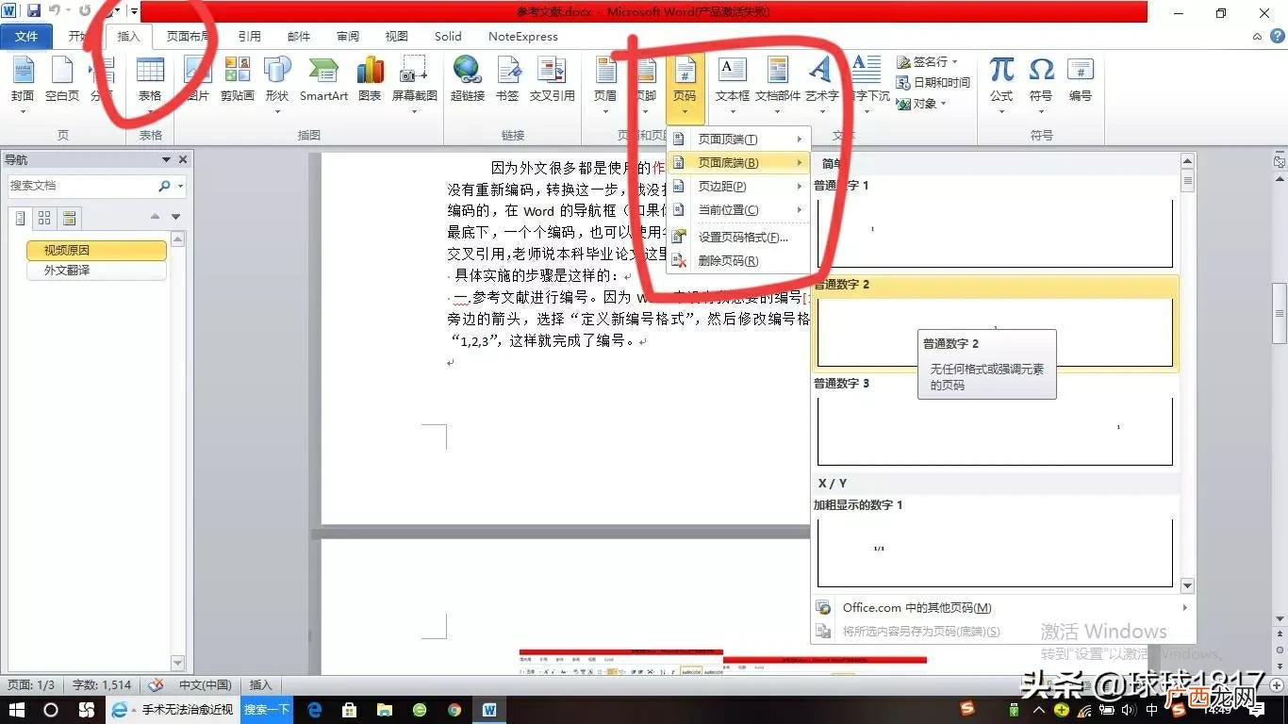Click language 中文(中国) in status bar
The width and height of the screenshot is (1288, 724).
pyautogui.click(x=206, y=685)
